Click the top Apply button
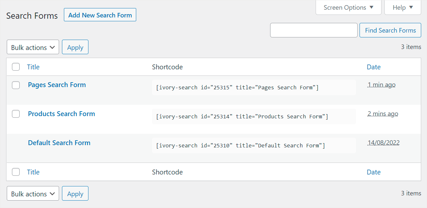Screen dimensions: 427x208 75,47
